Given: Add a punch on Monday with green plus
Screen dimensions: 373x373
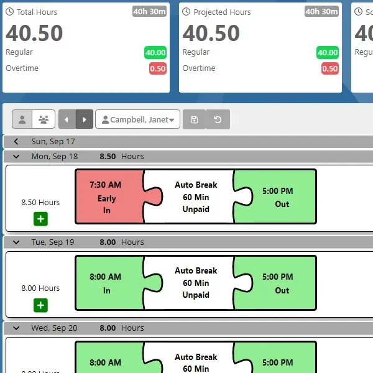Looking at the screenshot, I should [x=41, y=219].
